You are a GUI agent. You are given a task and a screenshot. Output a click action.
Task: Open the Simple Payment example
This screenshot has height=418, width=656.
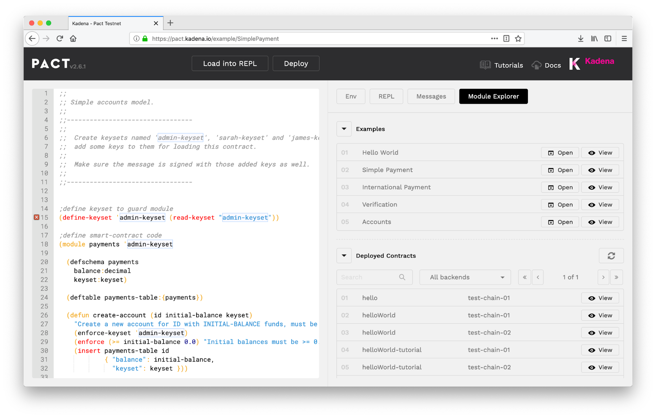tap(560, 170)
